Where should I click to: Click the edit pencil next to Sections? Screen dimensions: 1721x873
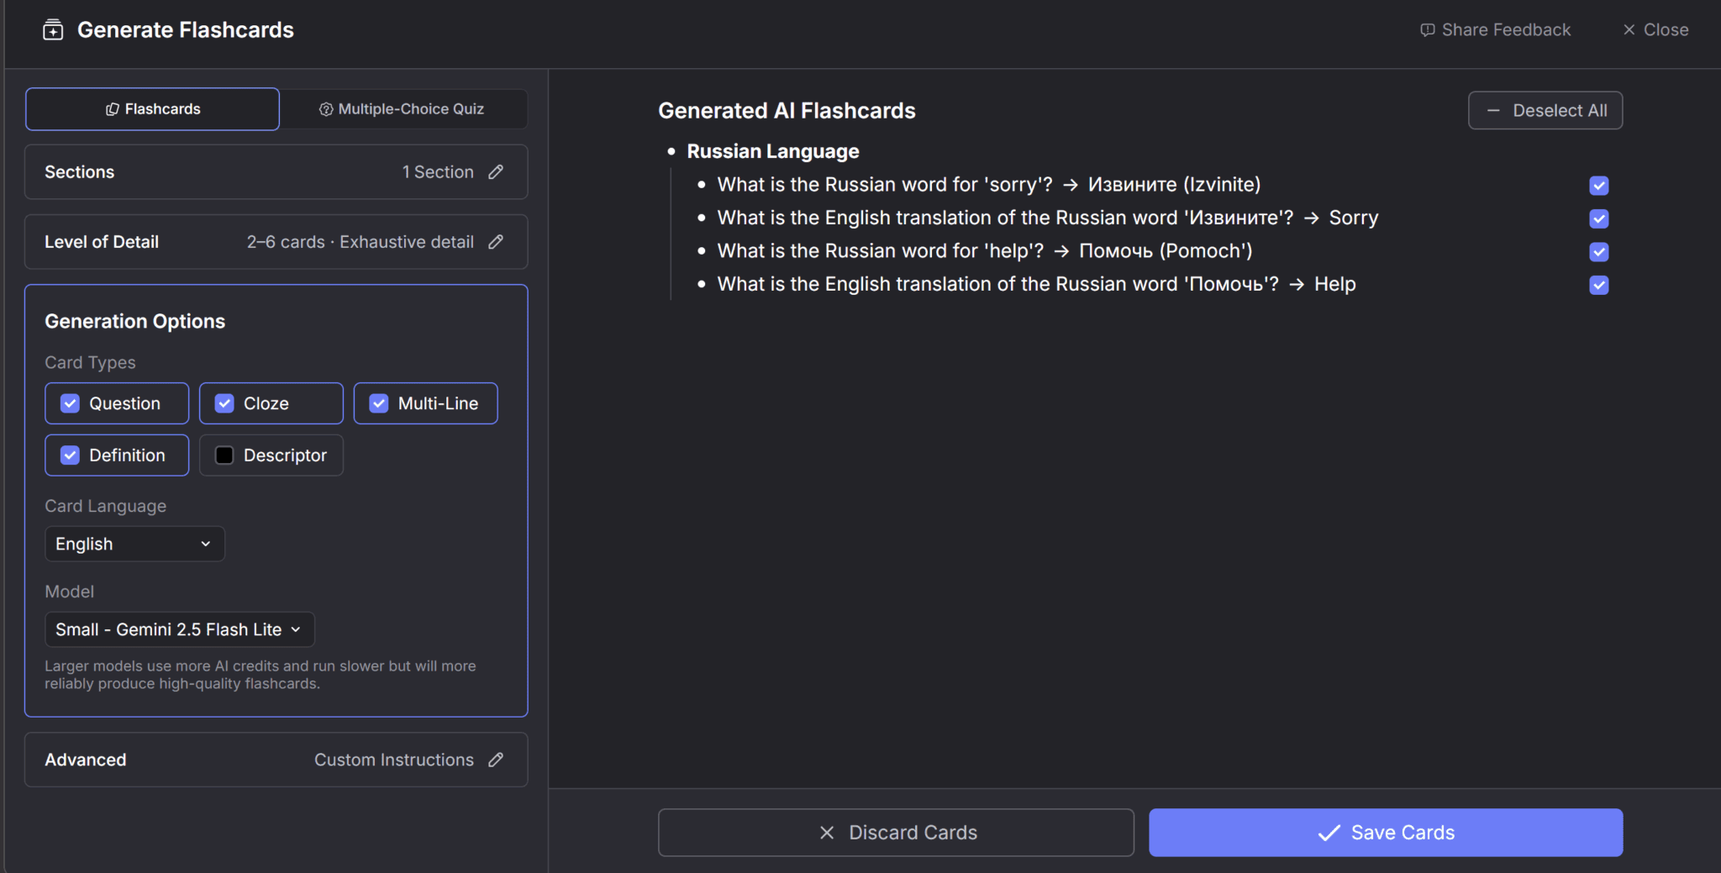point(497,171)
